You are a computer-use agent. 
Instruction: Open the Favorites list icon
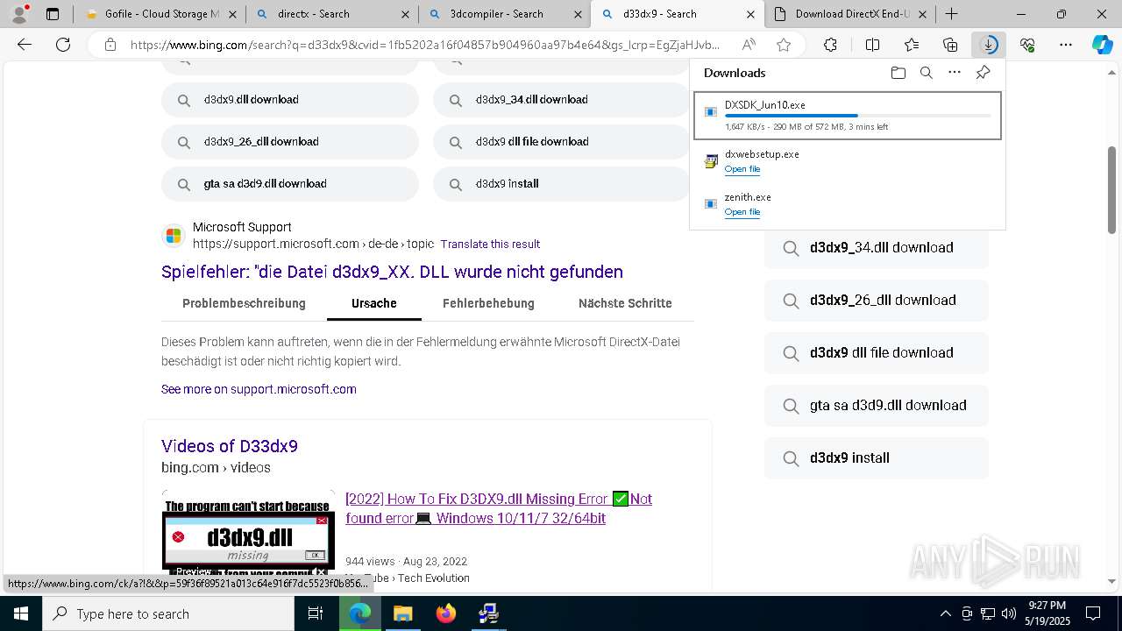pos(912,45)
